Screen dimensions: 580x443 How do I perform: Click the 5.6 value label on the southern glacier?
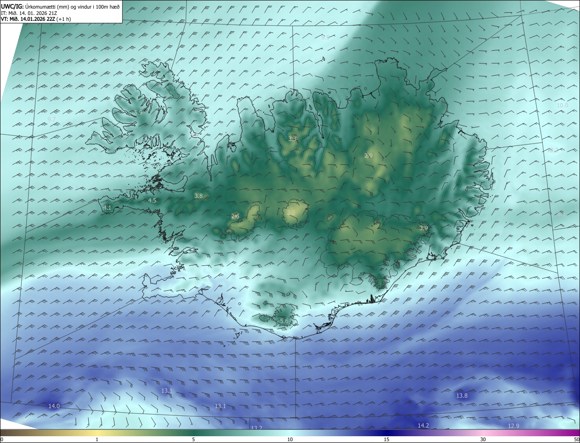point(284,321)
